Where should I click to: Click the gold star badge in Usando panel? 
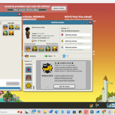tap(11, 33)
